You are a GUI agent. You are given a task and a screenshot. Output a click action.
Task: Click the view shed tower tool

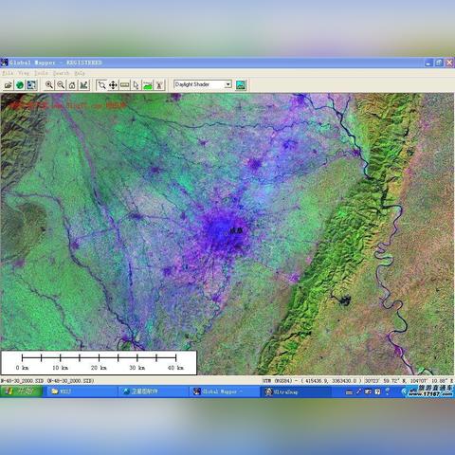click(159, 85)
